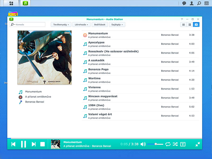
Task: Switch to album grid view
Action: pos(190,24)
